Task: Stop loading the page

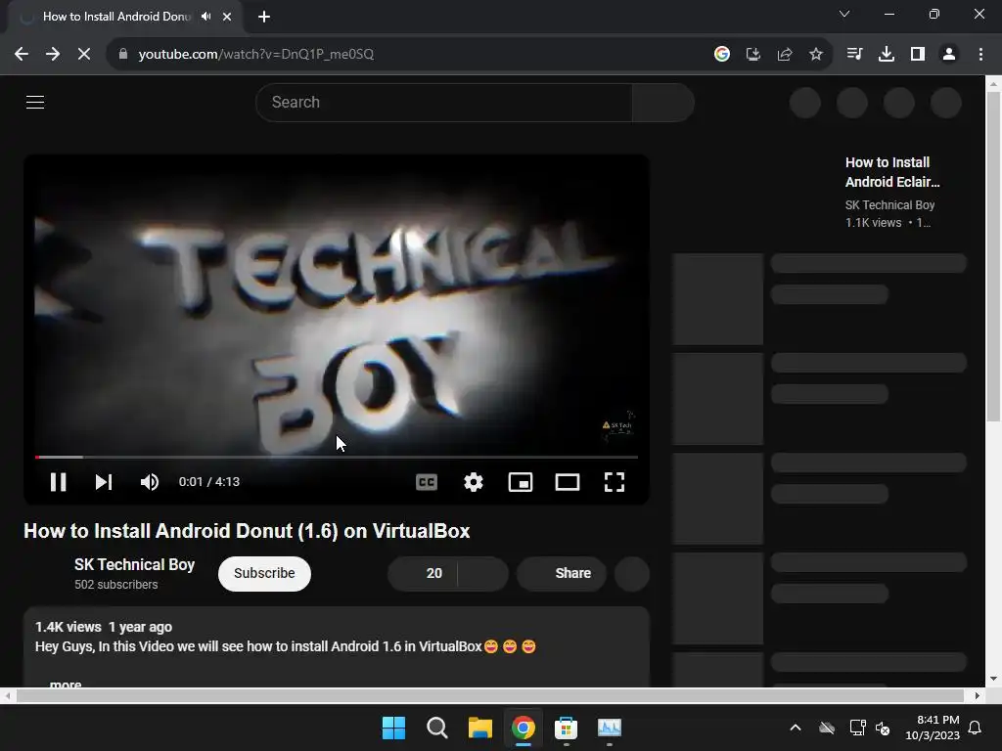Action: tap(84, 55)
